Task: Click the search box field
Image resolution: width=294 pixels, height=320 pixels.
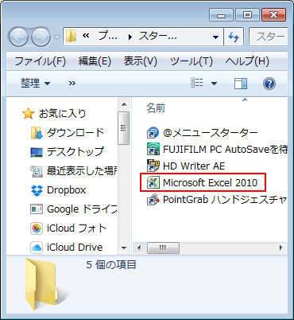Action: [x=269, y=37]
